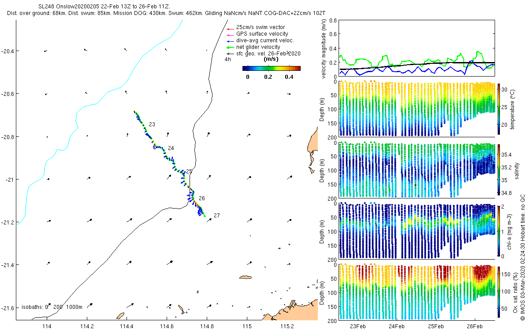
Task: Click the latitude label '-20.4'
Action: [x=7, y=51]
